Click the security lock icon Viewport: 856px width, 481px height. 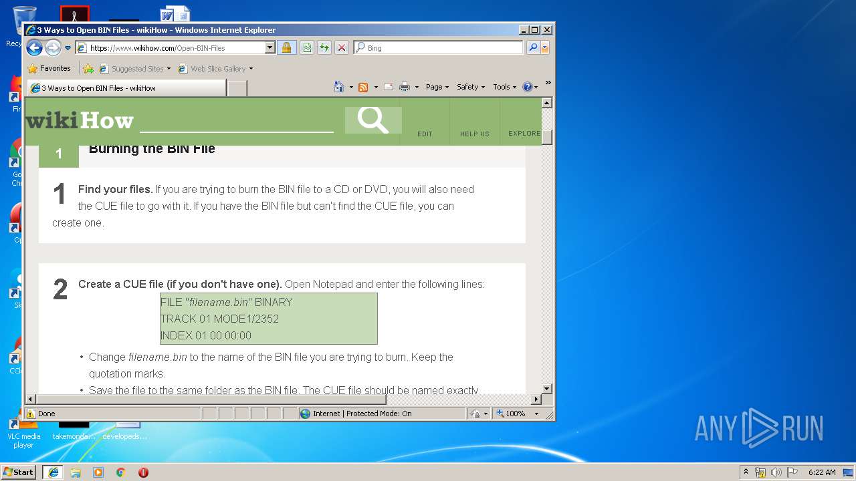tap(286, 47)
